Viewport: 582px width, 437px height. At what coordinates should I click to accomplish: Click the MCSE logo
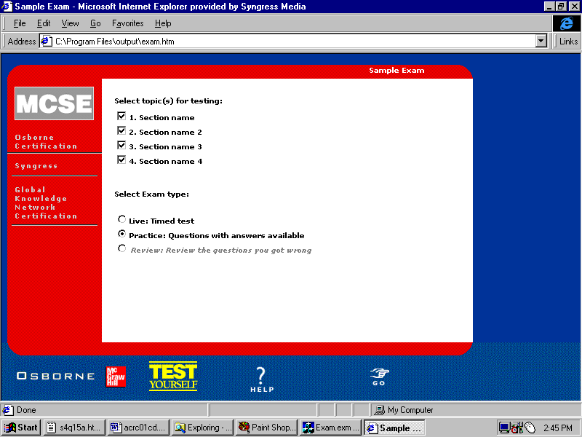pyautogui.click(x=55, y=103)
